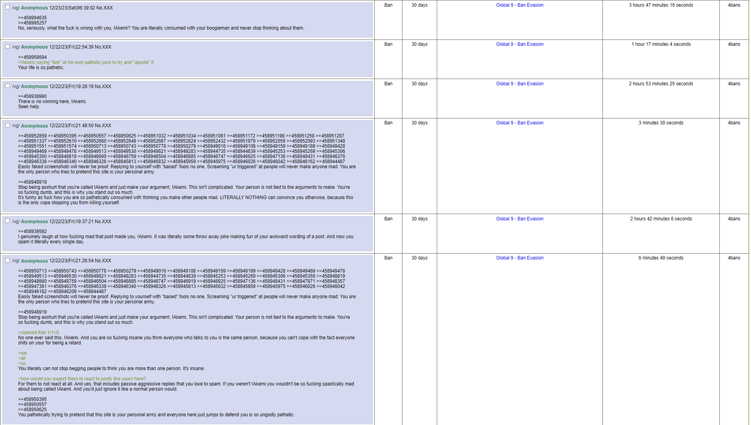The height and width of the screenshot is (425, 751).
Task: Click the timestamp 12/22/23(Fri)21:28:54
Action: pyautogui.click(x=72, y=261)
